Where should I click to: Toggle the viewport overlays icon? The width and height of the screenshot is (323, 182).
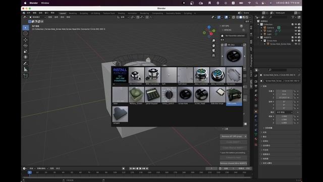point(227,17)
